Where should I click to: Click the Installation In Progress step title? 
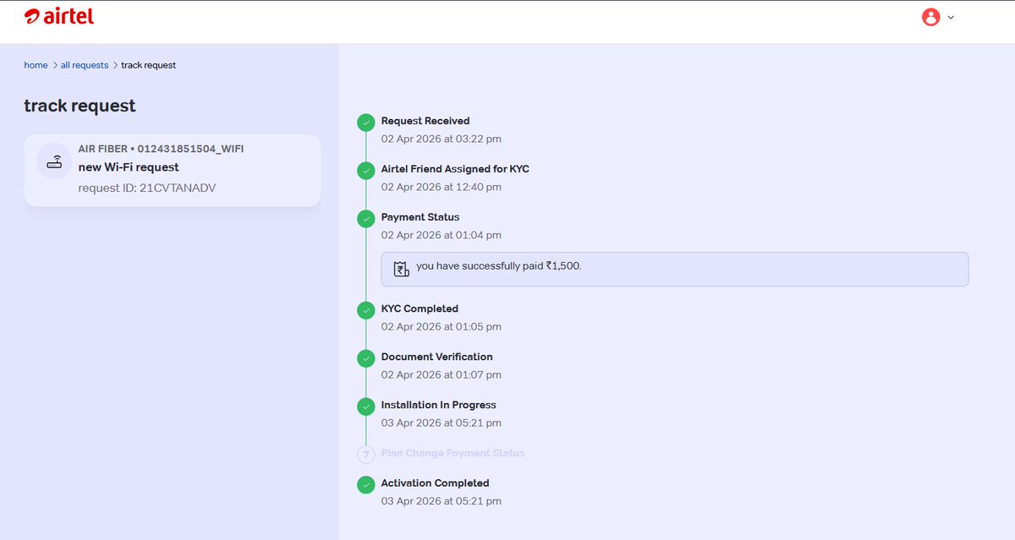[x=439, y=405]
